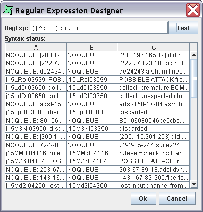
Task: Select column A cell 'j15MZ6l04184: POS...'
Action: [36, 161]
